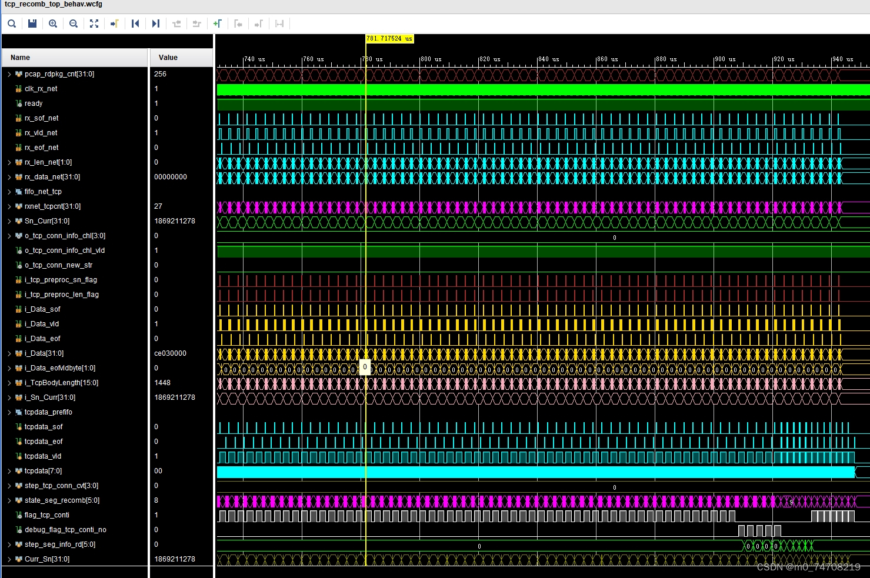
Task: Select the flag_tcp_conti signal row
Action: [47, 515]
